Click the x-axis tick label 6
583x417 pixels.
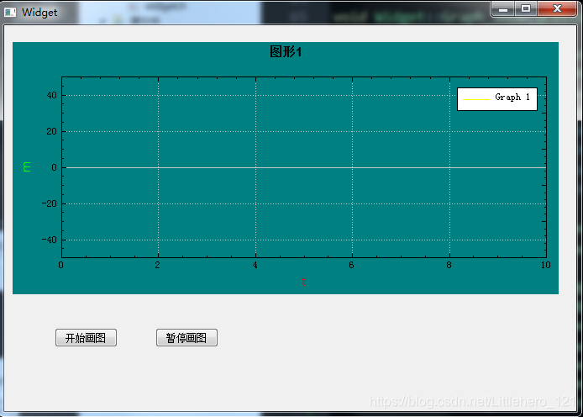click(x=351, y=265)
